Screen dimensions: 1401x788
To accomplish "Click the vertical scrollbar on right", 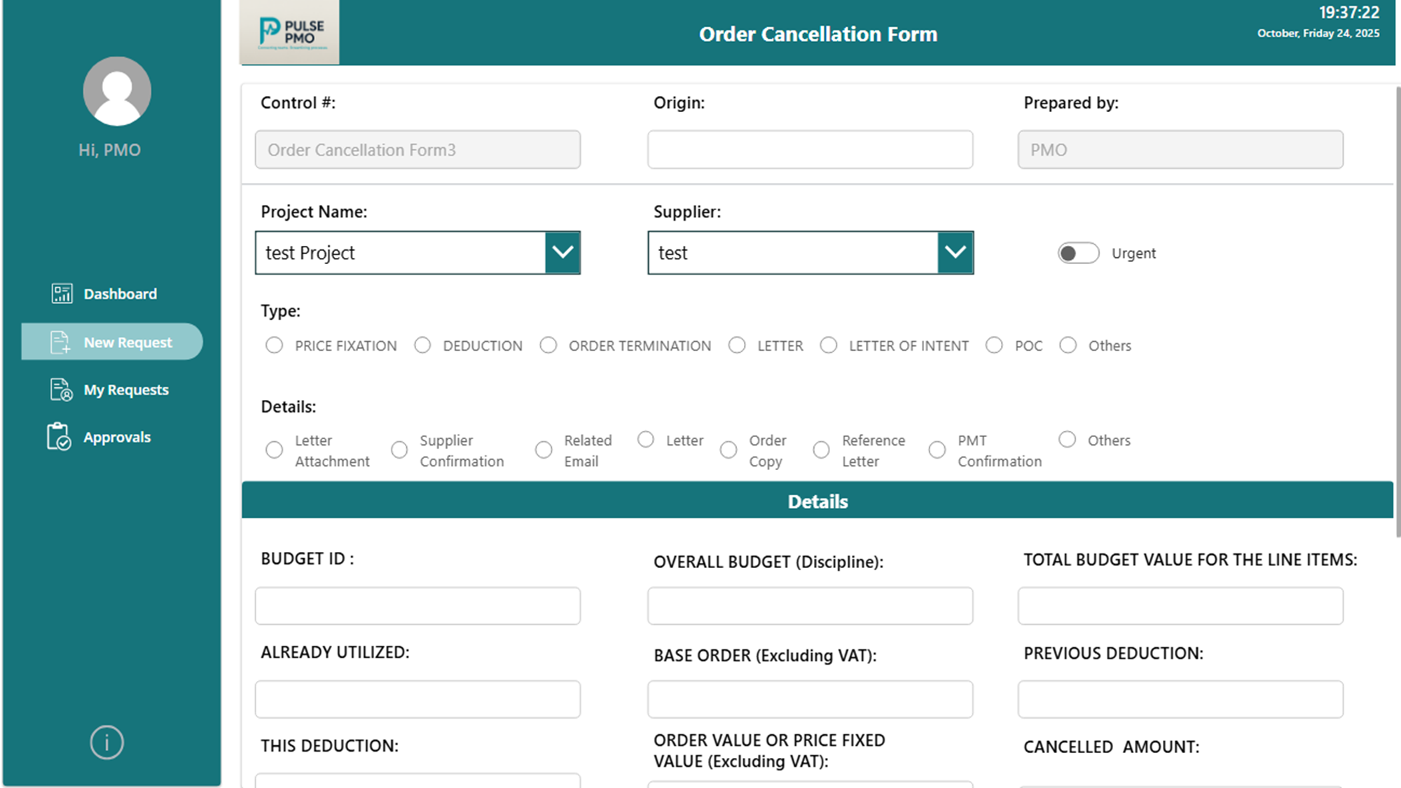I will click(x=1397, y=312).
